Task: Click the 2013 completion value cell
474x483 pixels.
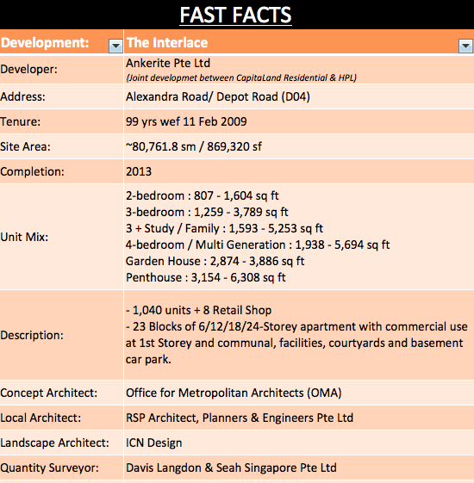Action: point(299,171)
